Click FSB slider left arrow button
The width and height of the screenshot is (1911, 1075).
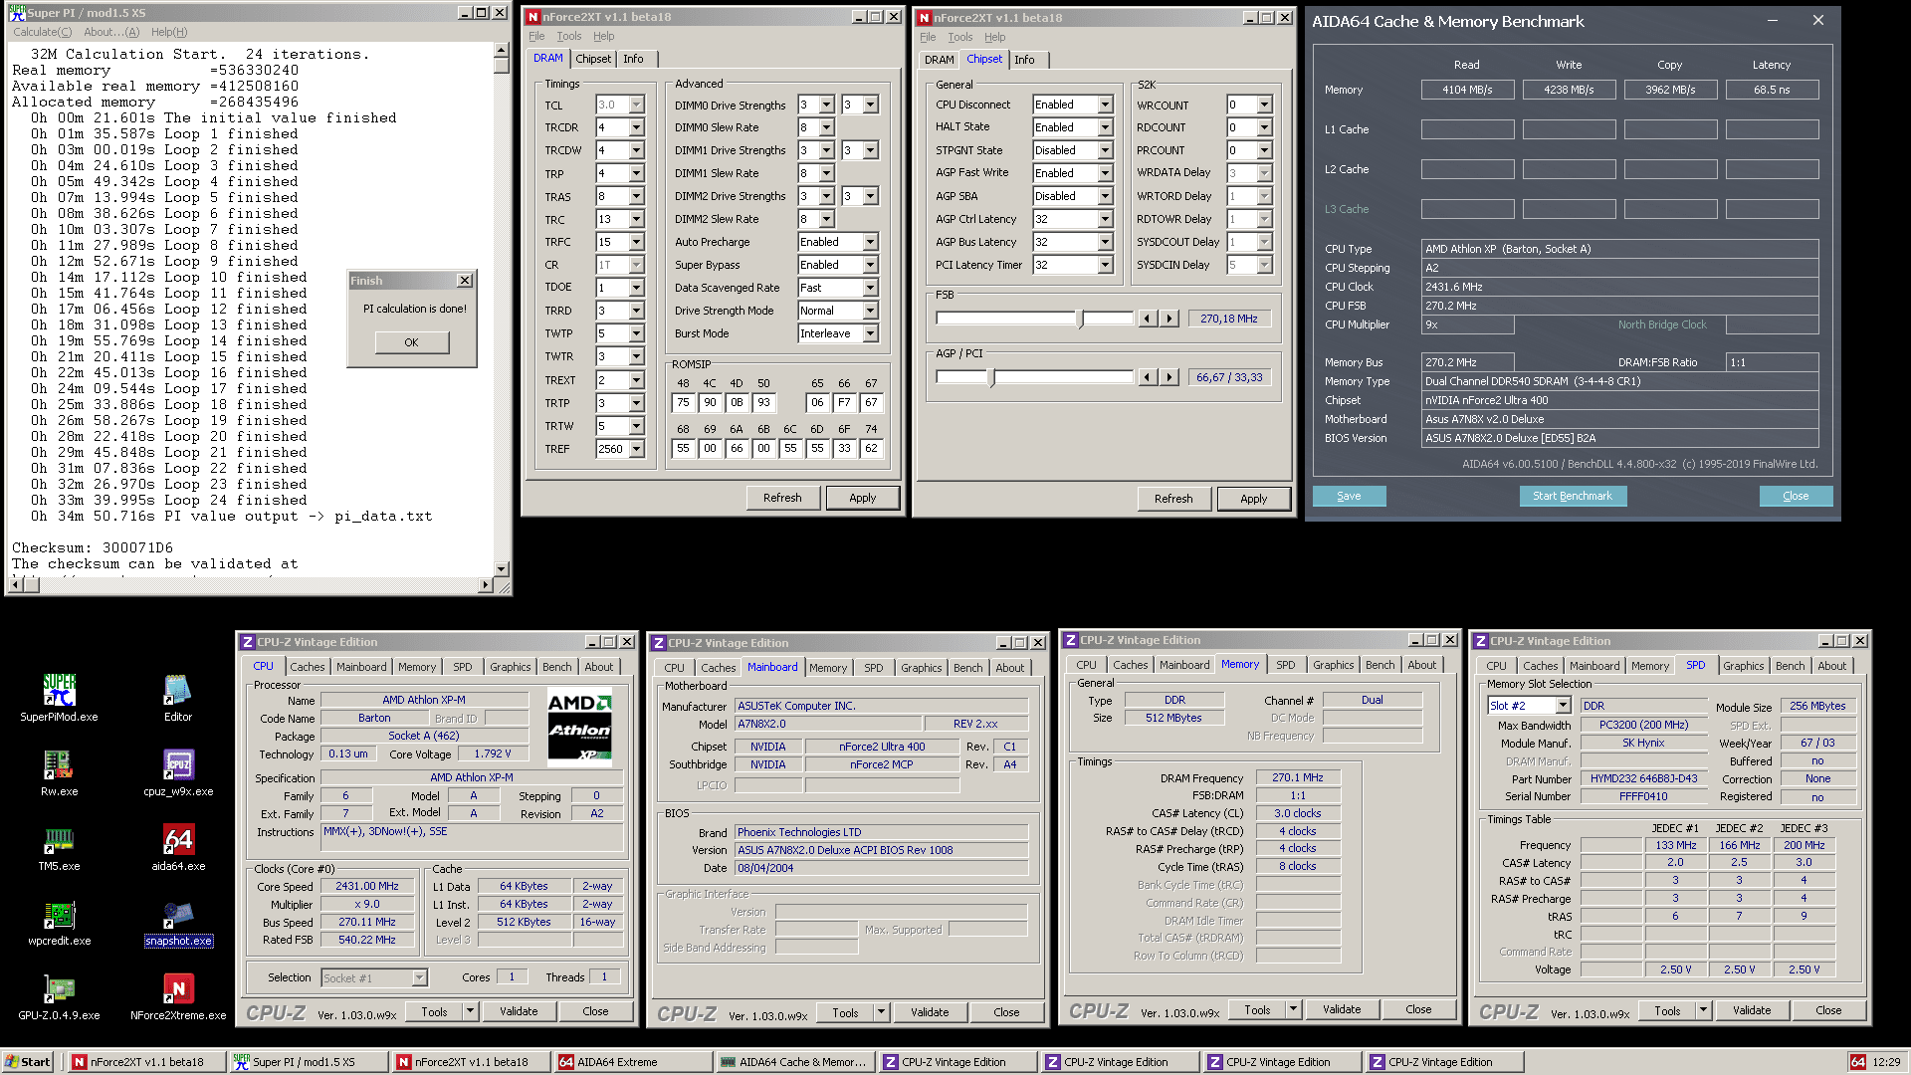click(1148, 319)
